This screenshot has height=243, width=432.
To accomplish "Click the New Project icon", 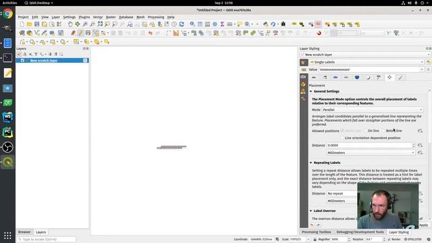I will click(22, 24).
